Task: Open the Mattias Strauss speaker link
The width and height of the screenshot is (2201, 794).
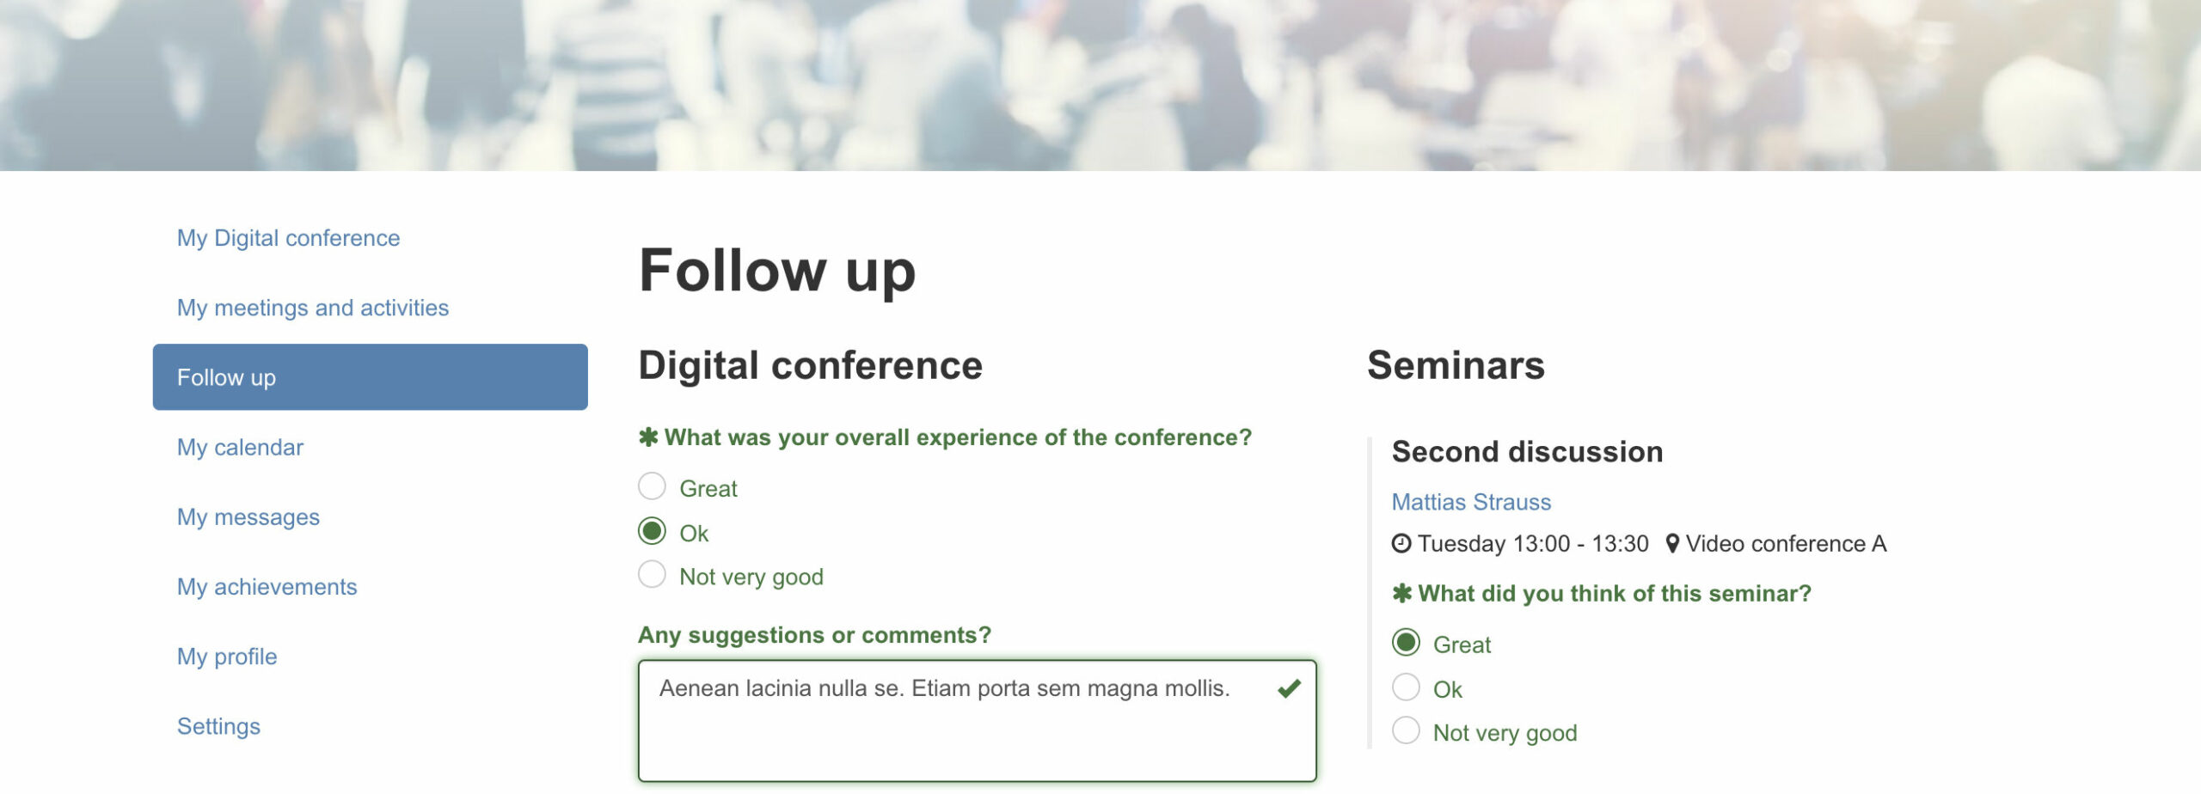Action: click(1471, 503)
